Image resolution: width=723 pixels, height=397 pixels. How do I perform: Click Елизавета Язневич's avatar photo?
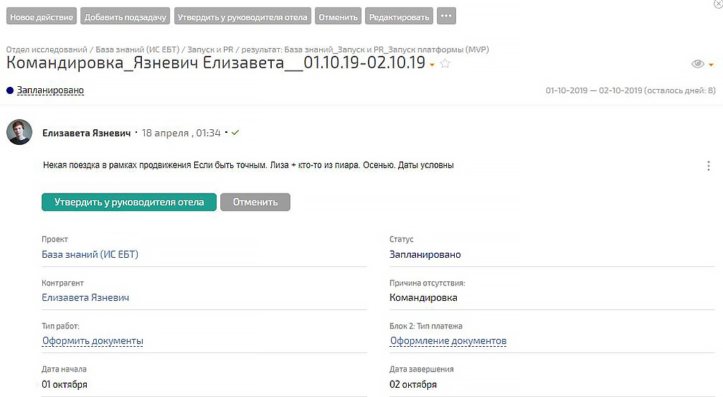click(x=19, y=132)
